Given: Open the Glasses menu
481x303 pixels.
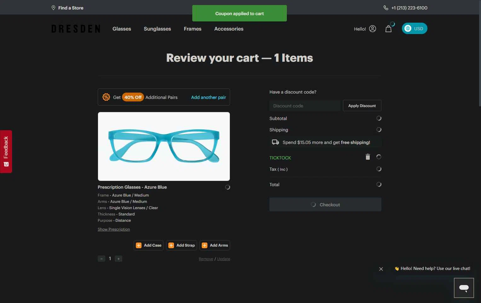Looking at the screenshot, I should point(122,29).
